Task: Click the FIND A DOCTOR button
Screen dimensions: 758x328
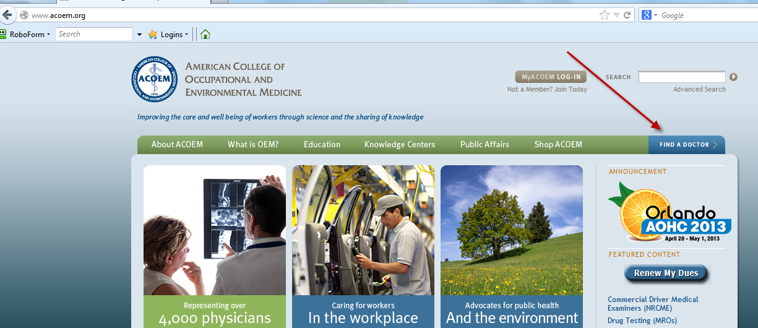Action: pyautogui.click(x=687, y=145)
